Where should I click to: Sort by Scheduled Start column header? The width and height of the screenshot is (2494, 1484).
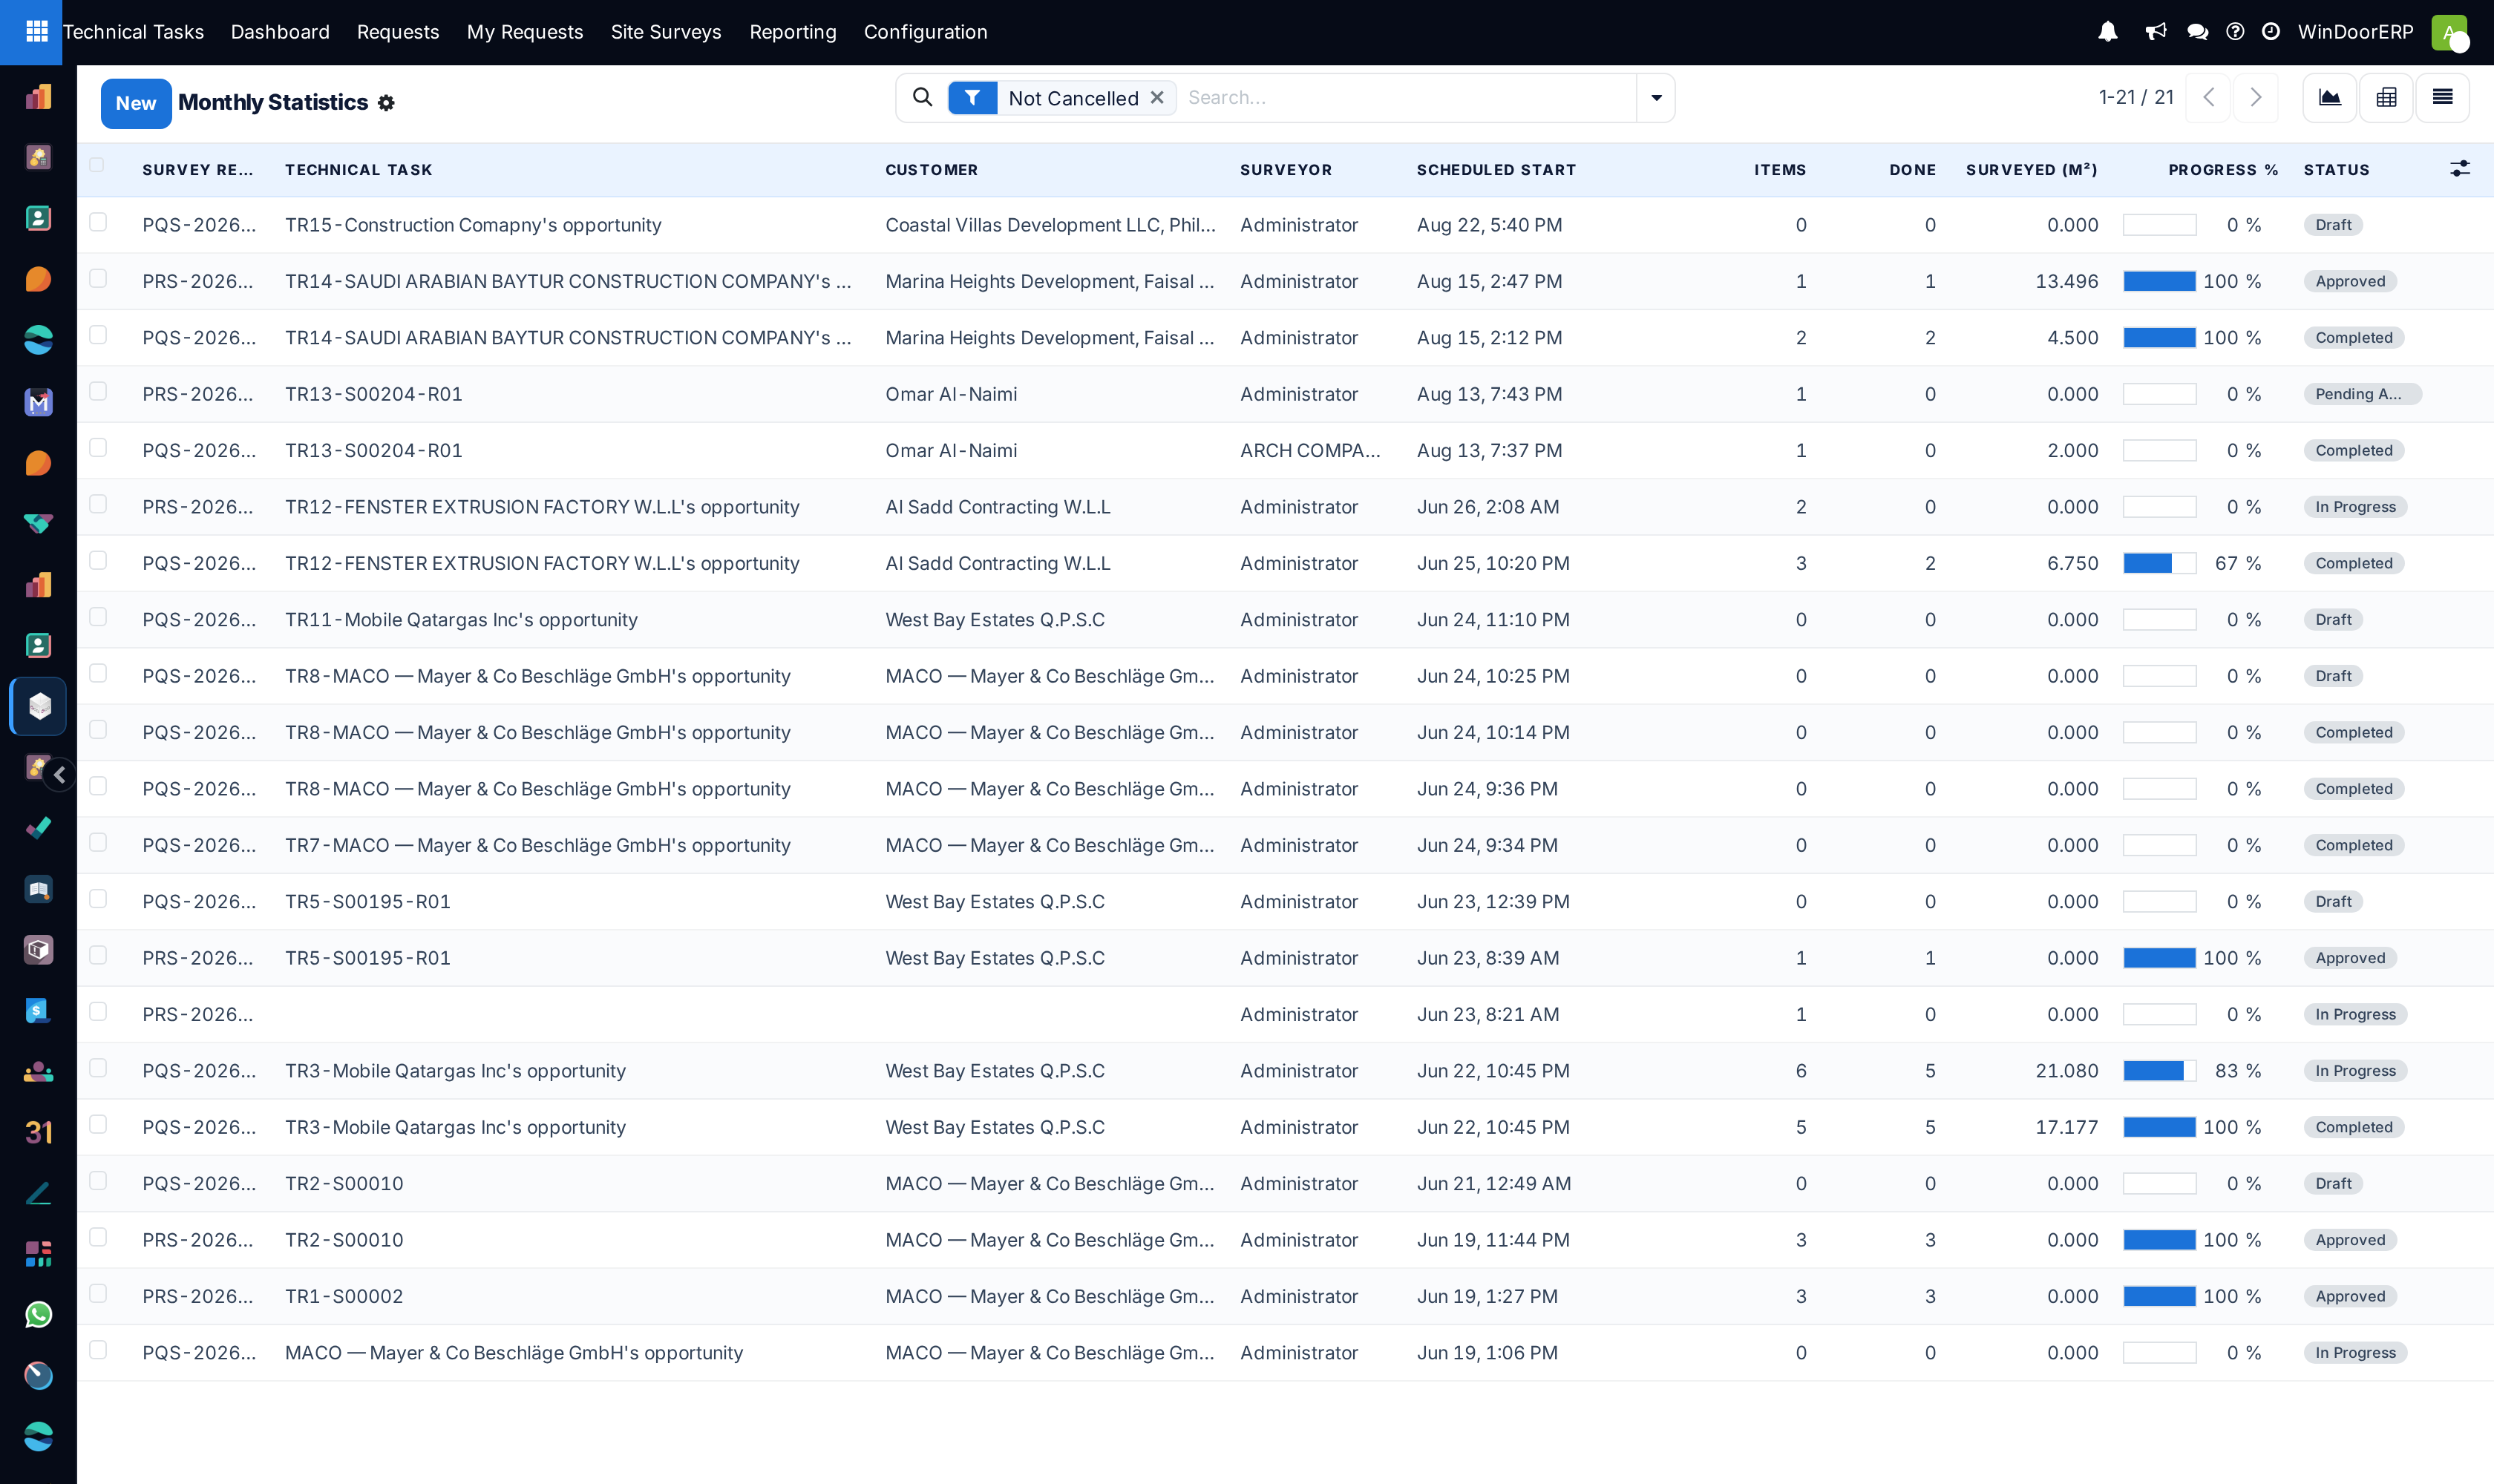[x=1496, y=170]
